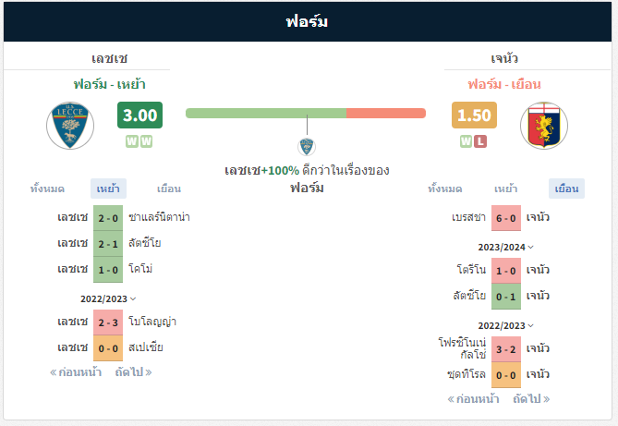
Task: Open the Brescia 6-0 Genoa match score
Action: 506,218
